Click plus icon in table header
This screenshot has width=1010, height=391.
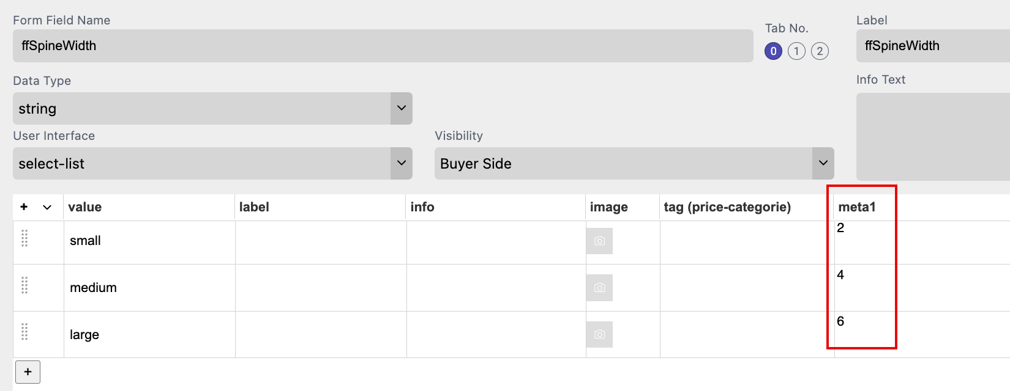pyautogui.click(x=24, y=207)
